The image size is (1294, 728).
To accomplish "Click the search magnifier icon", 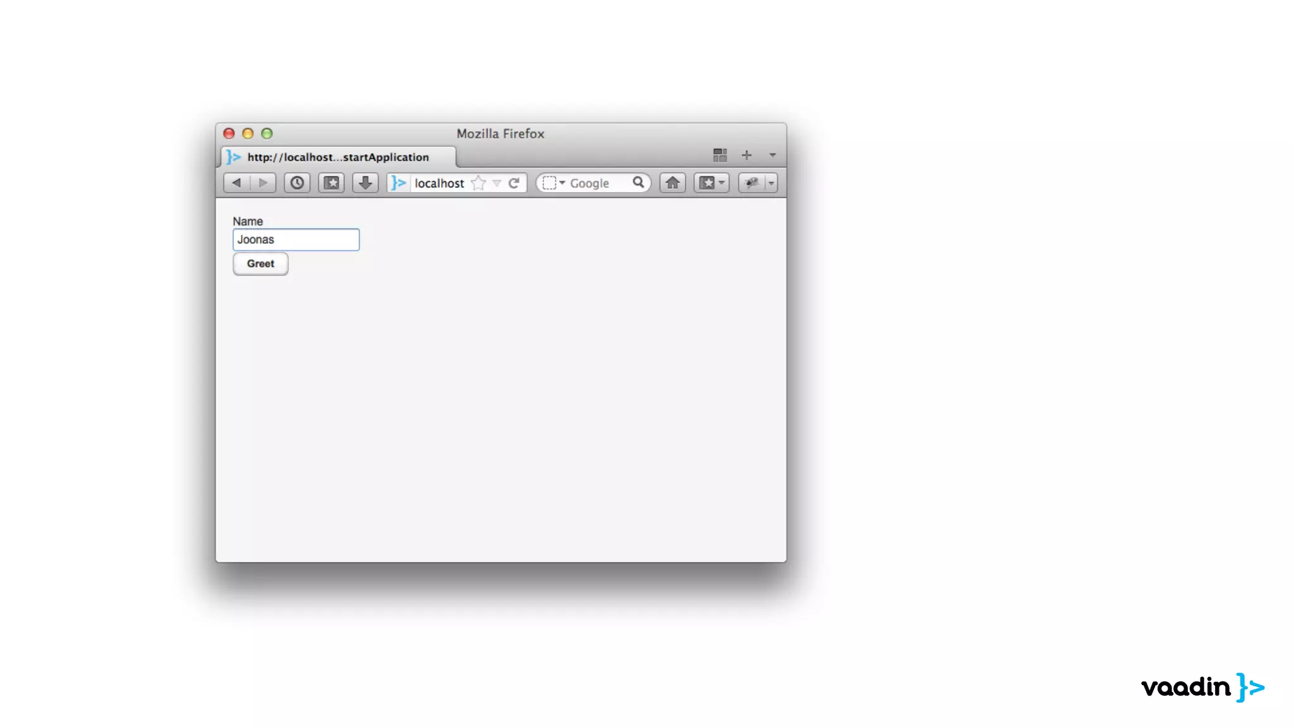I will point(638,182).
